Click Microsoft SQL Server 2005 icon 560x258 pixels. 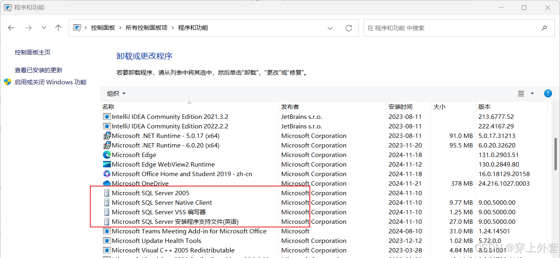pyautogui.click(x=107, y=193)
